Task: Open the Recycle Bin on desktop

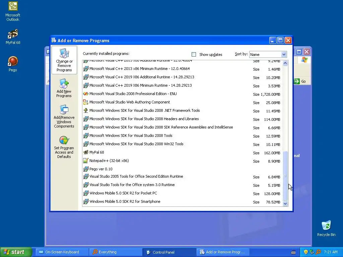Action: (x=326, y=229)
